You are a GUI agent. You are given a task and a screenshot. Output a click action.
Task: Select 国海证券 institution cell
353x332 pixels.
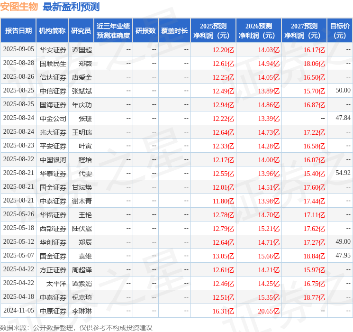53,105
